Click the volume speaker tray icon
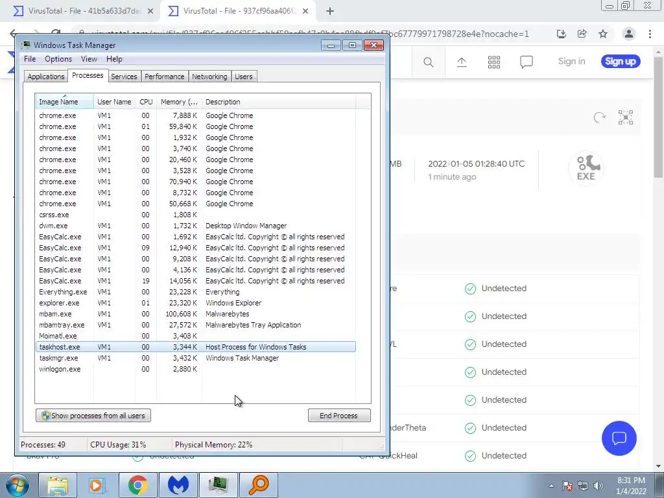The image size is (664, 498). click(x=599, y=486)
